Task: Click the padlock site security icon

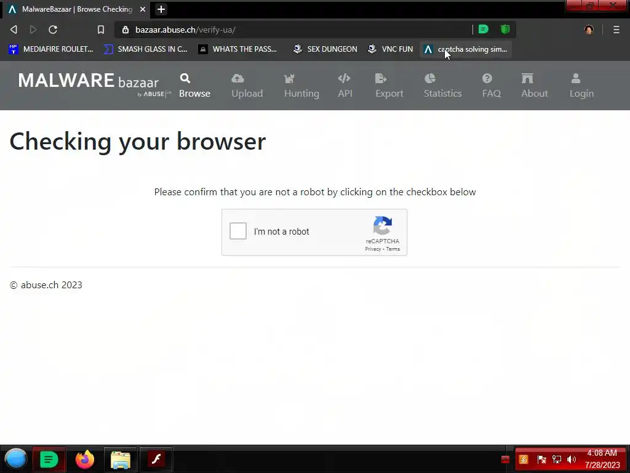Action: click(x=126, y=30)
